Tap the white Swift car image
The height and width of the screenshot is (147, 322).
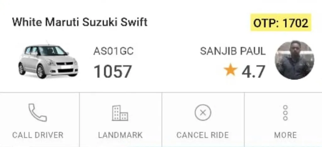(x=48, y=59)
